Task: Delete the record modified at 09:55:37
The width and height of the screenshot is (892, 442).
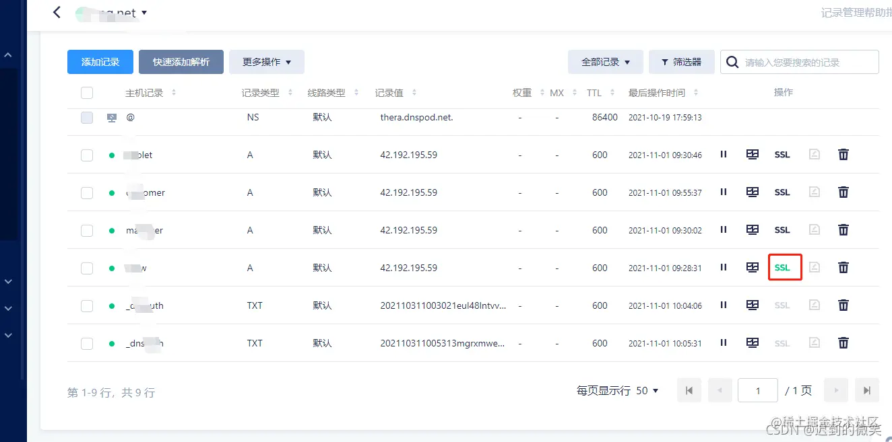Action: point(843,192)
